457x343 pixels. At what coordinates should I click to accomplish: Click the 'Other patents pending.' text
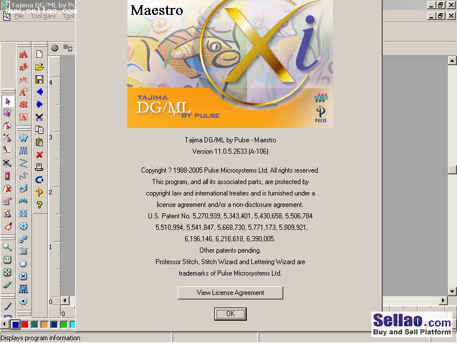pyautogui.click(x=230, y=250)
